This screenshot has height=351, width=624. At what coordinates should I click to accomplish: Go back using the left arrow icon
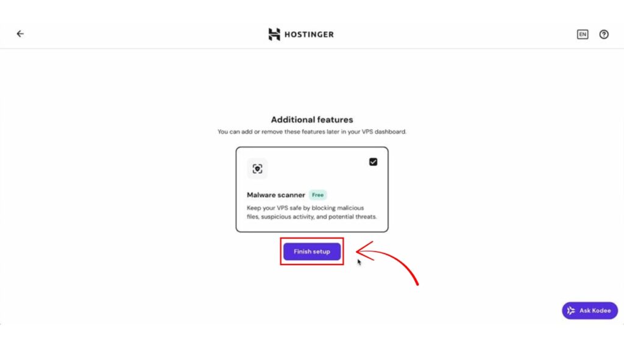pos(20,34)
